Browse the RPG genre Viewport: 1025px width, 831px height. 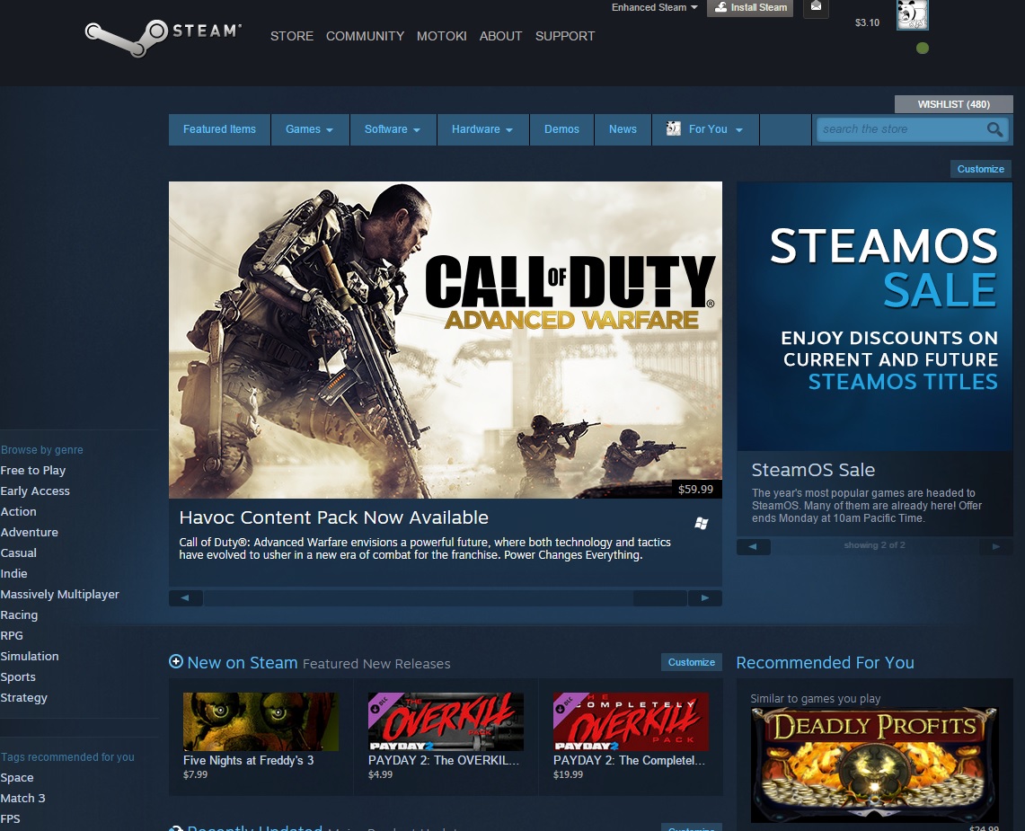point(12,635)
